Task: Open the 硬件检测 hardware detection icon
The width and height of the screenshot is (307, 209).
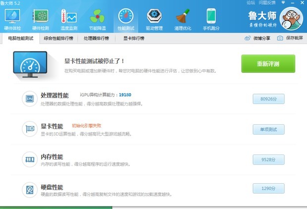Action: 41,16
